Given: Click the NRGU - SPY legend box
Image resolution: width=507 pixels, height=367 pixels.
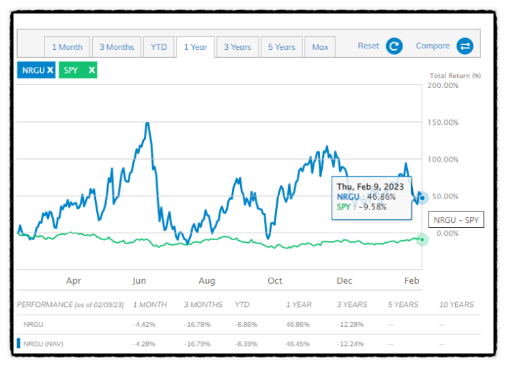Looking at the screenshot, I should (x=456, y=220).
